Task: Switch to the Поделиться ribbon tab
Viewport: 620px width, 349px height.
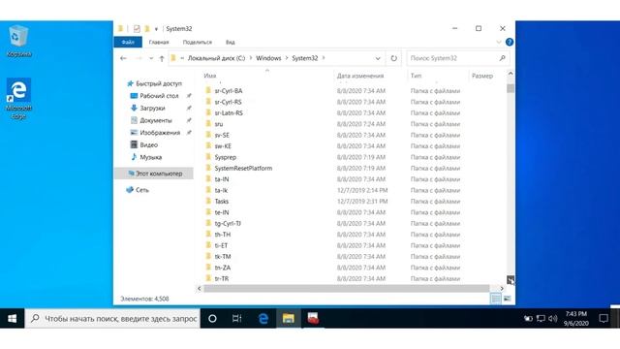Action: click(x=198, y=42)
